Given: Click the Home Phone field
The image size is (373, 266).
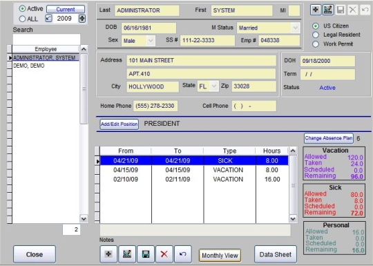Looking at the screenshot, I should [x=155, y=106].
